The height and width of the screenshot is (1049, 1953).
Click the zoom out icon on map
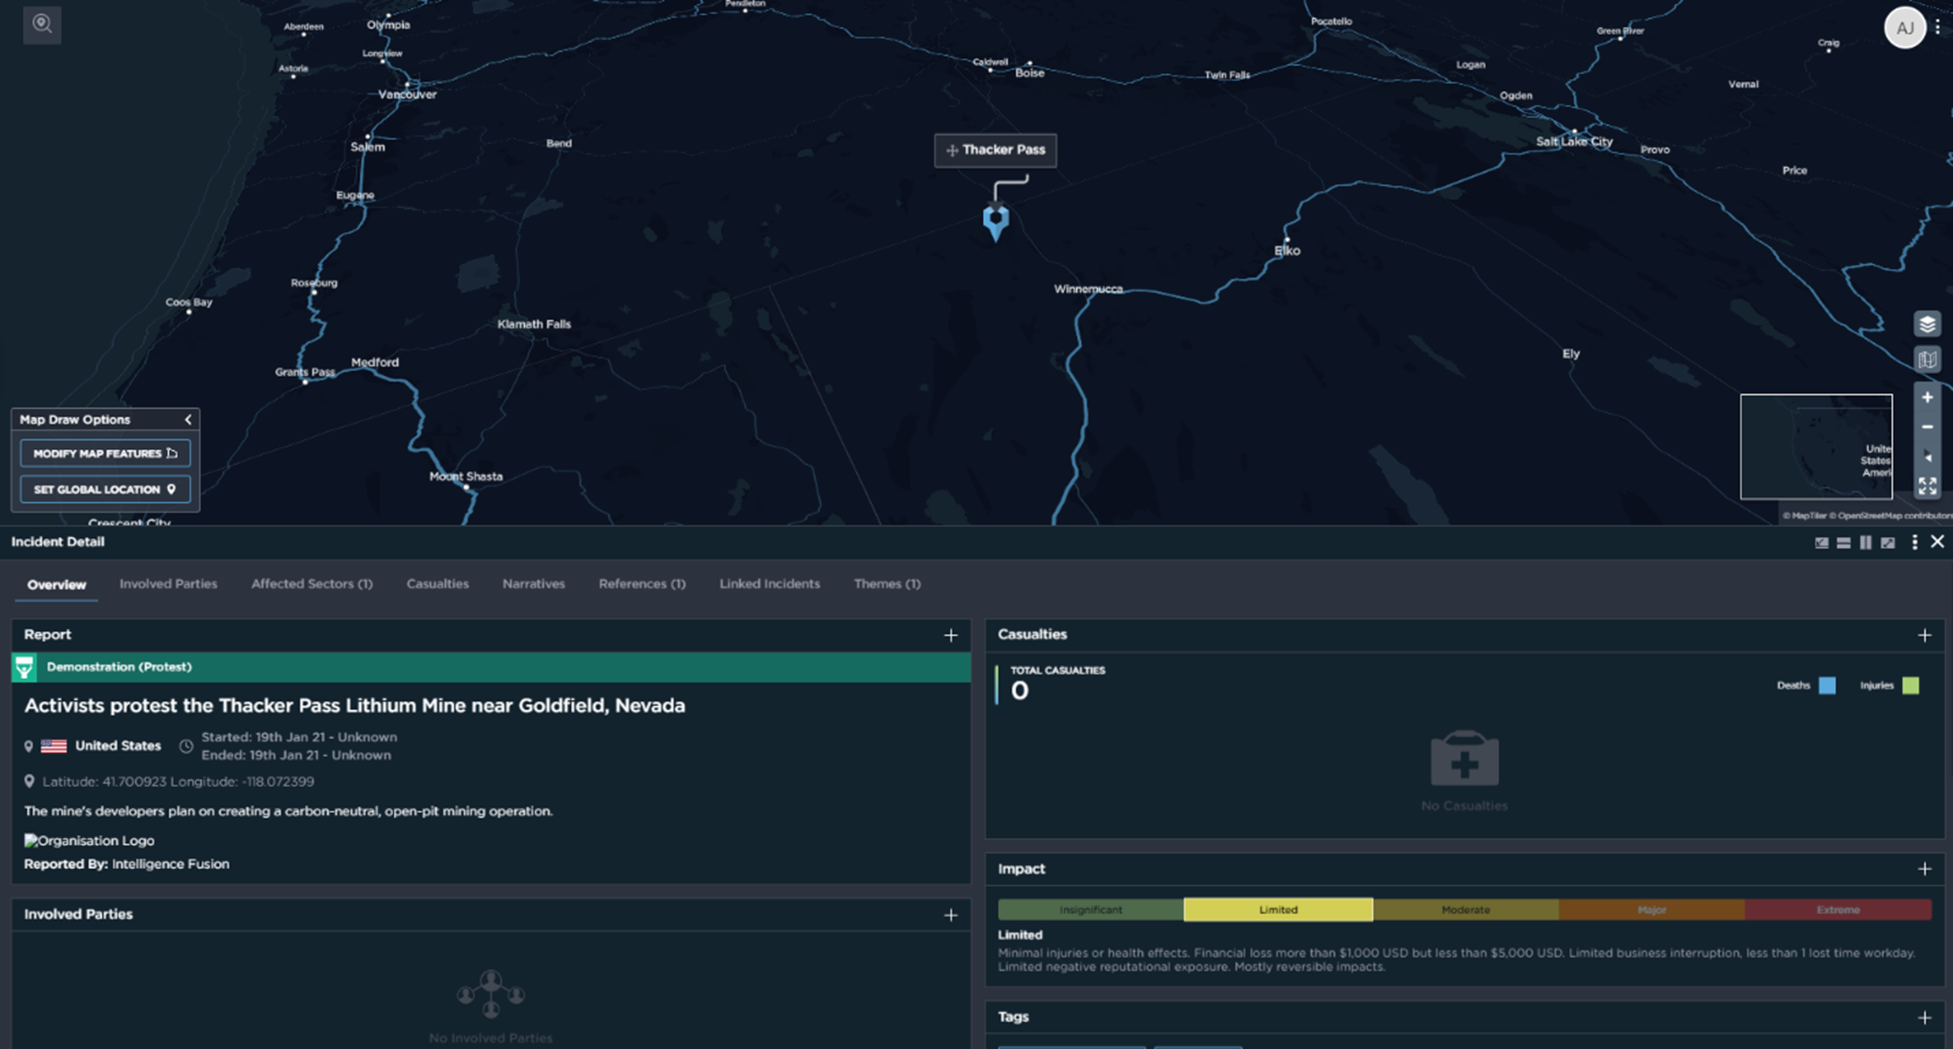(x=1926, y=425)
